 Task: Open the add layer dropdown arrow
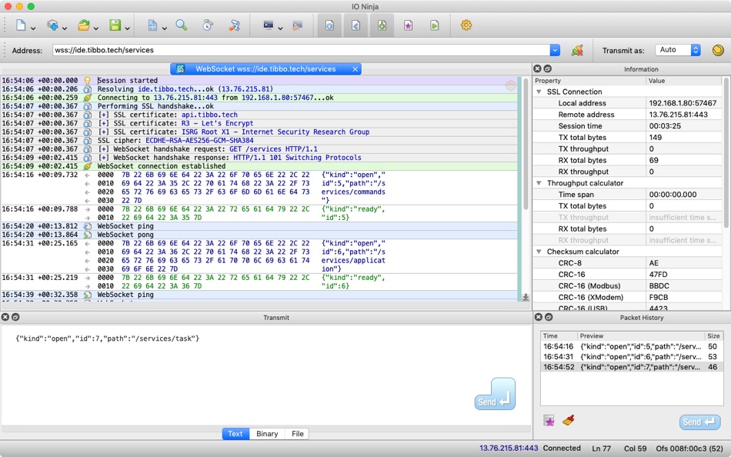(65, 28)
